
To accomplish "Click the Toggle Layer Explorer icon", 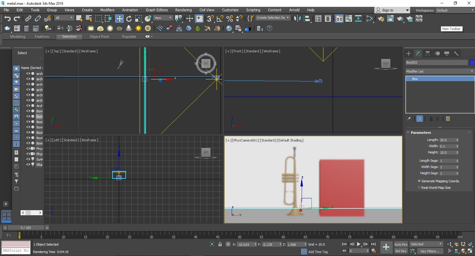I will pyautogui.click(x=328, y=19).
